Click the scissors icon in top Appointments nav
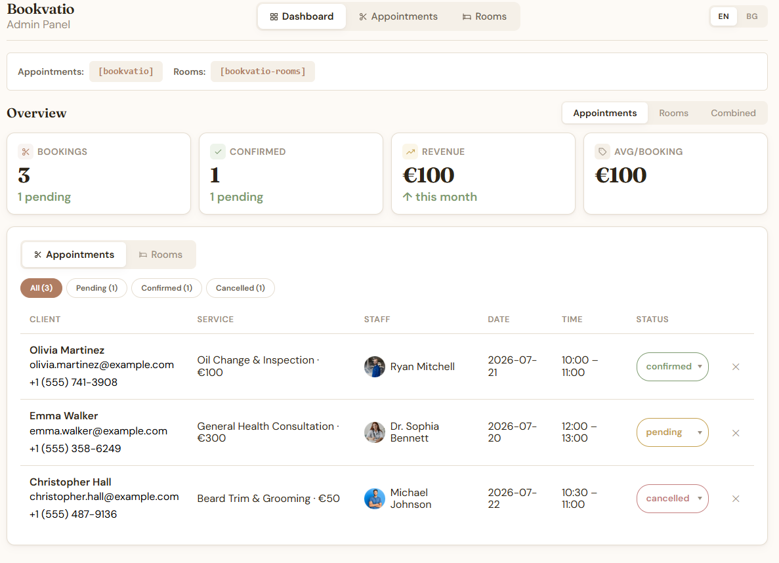This screenshot has height=563, width=779. click(x=363, y=17)
